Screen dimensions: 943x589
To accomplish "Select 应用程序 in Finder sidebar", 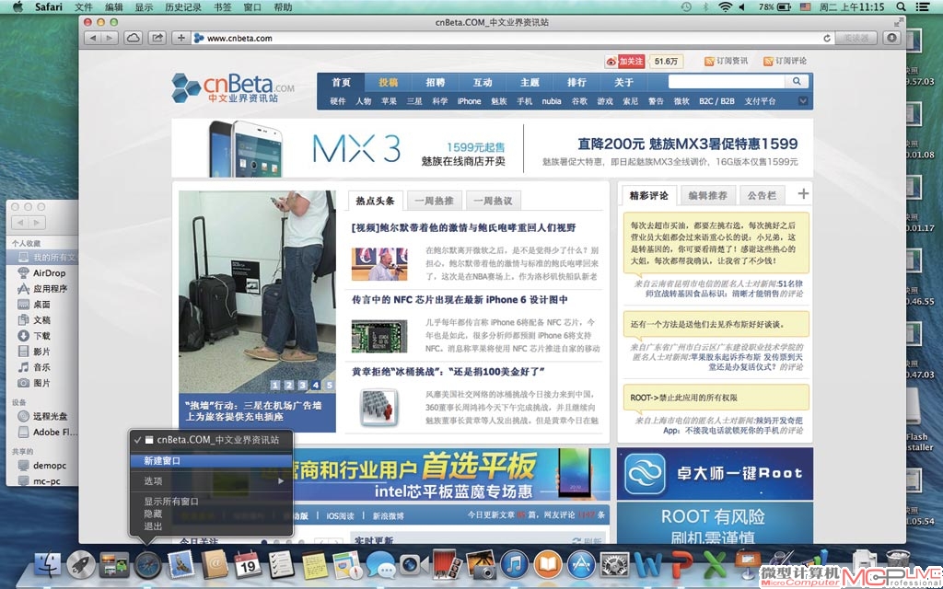I will pos(50,288).
